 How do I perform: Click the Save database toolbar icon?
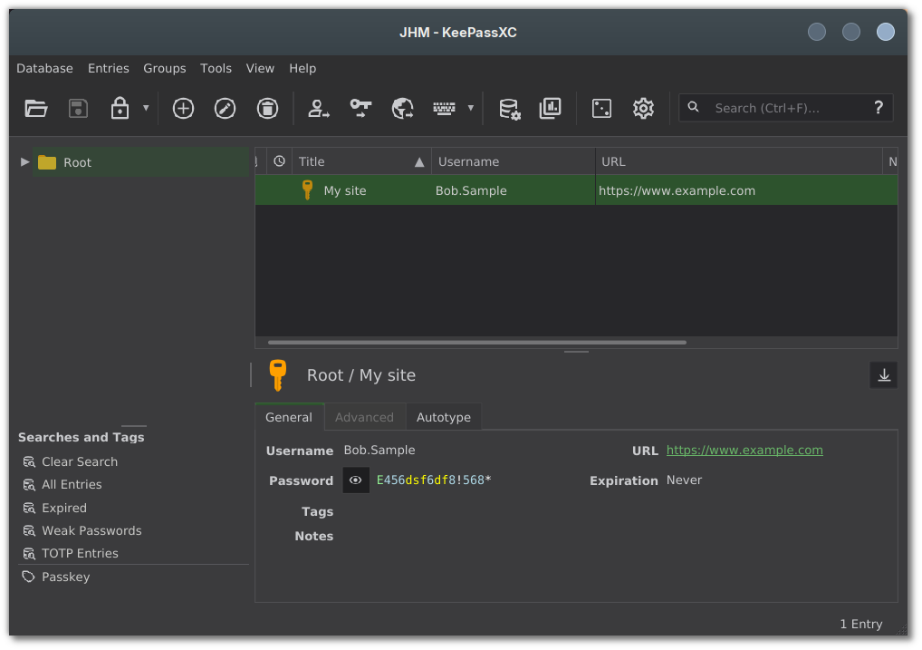coord(78,109)
